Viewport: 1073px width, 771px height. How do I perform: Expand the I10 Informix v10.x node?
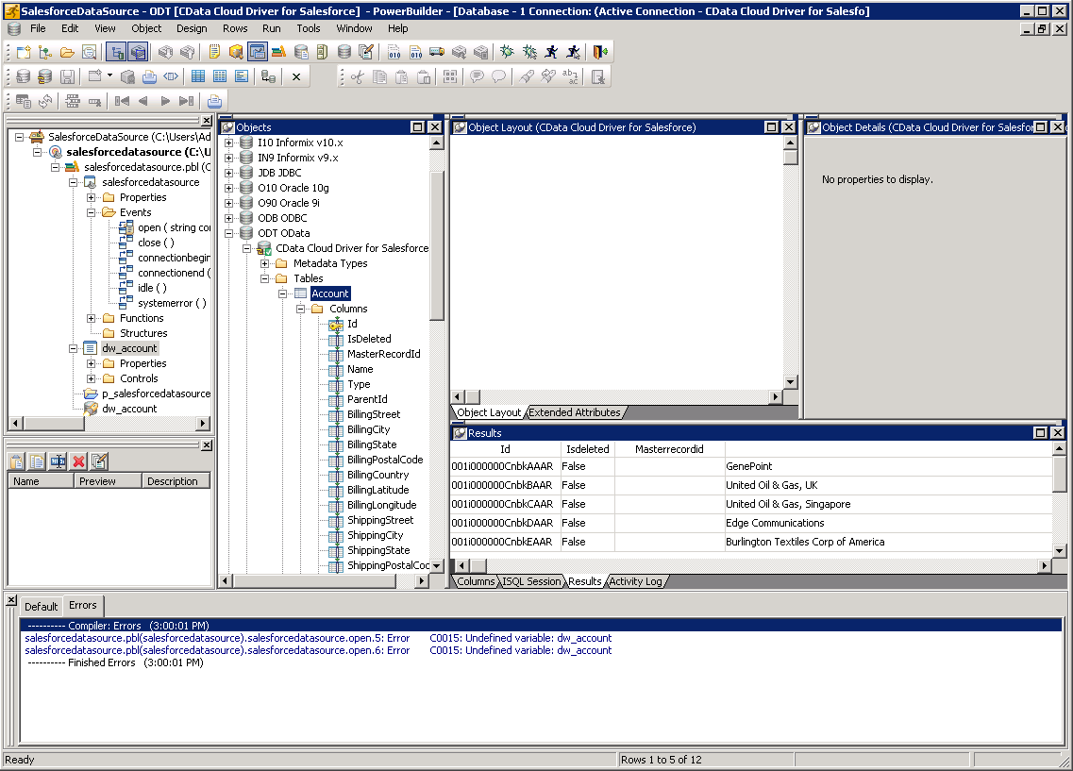pos(228,142)
